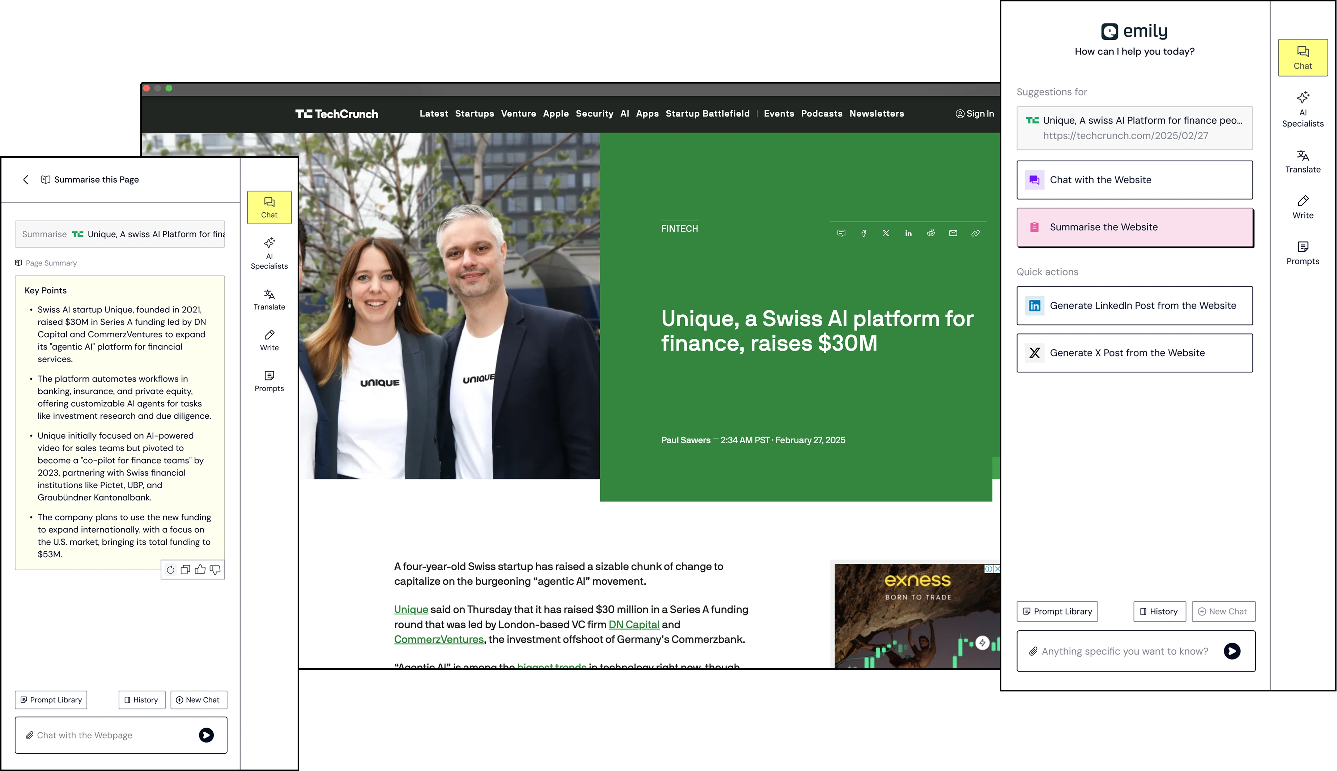Open the Podcasts nav item

tap(821, 113)
